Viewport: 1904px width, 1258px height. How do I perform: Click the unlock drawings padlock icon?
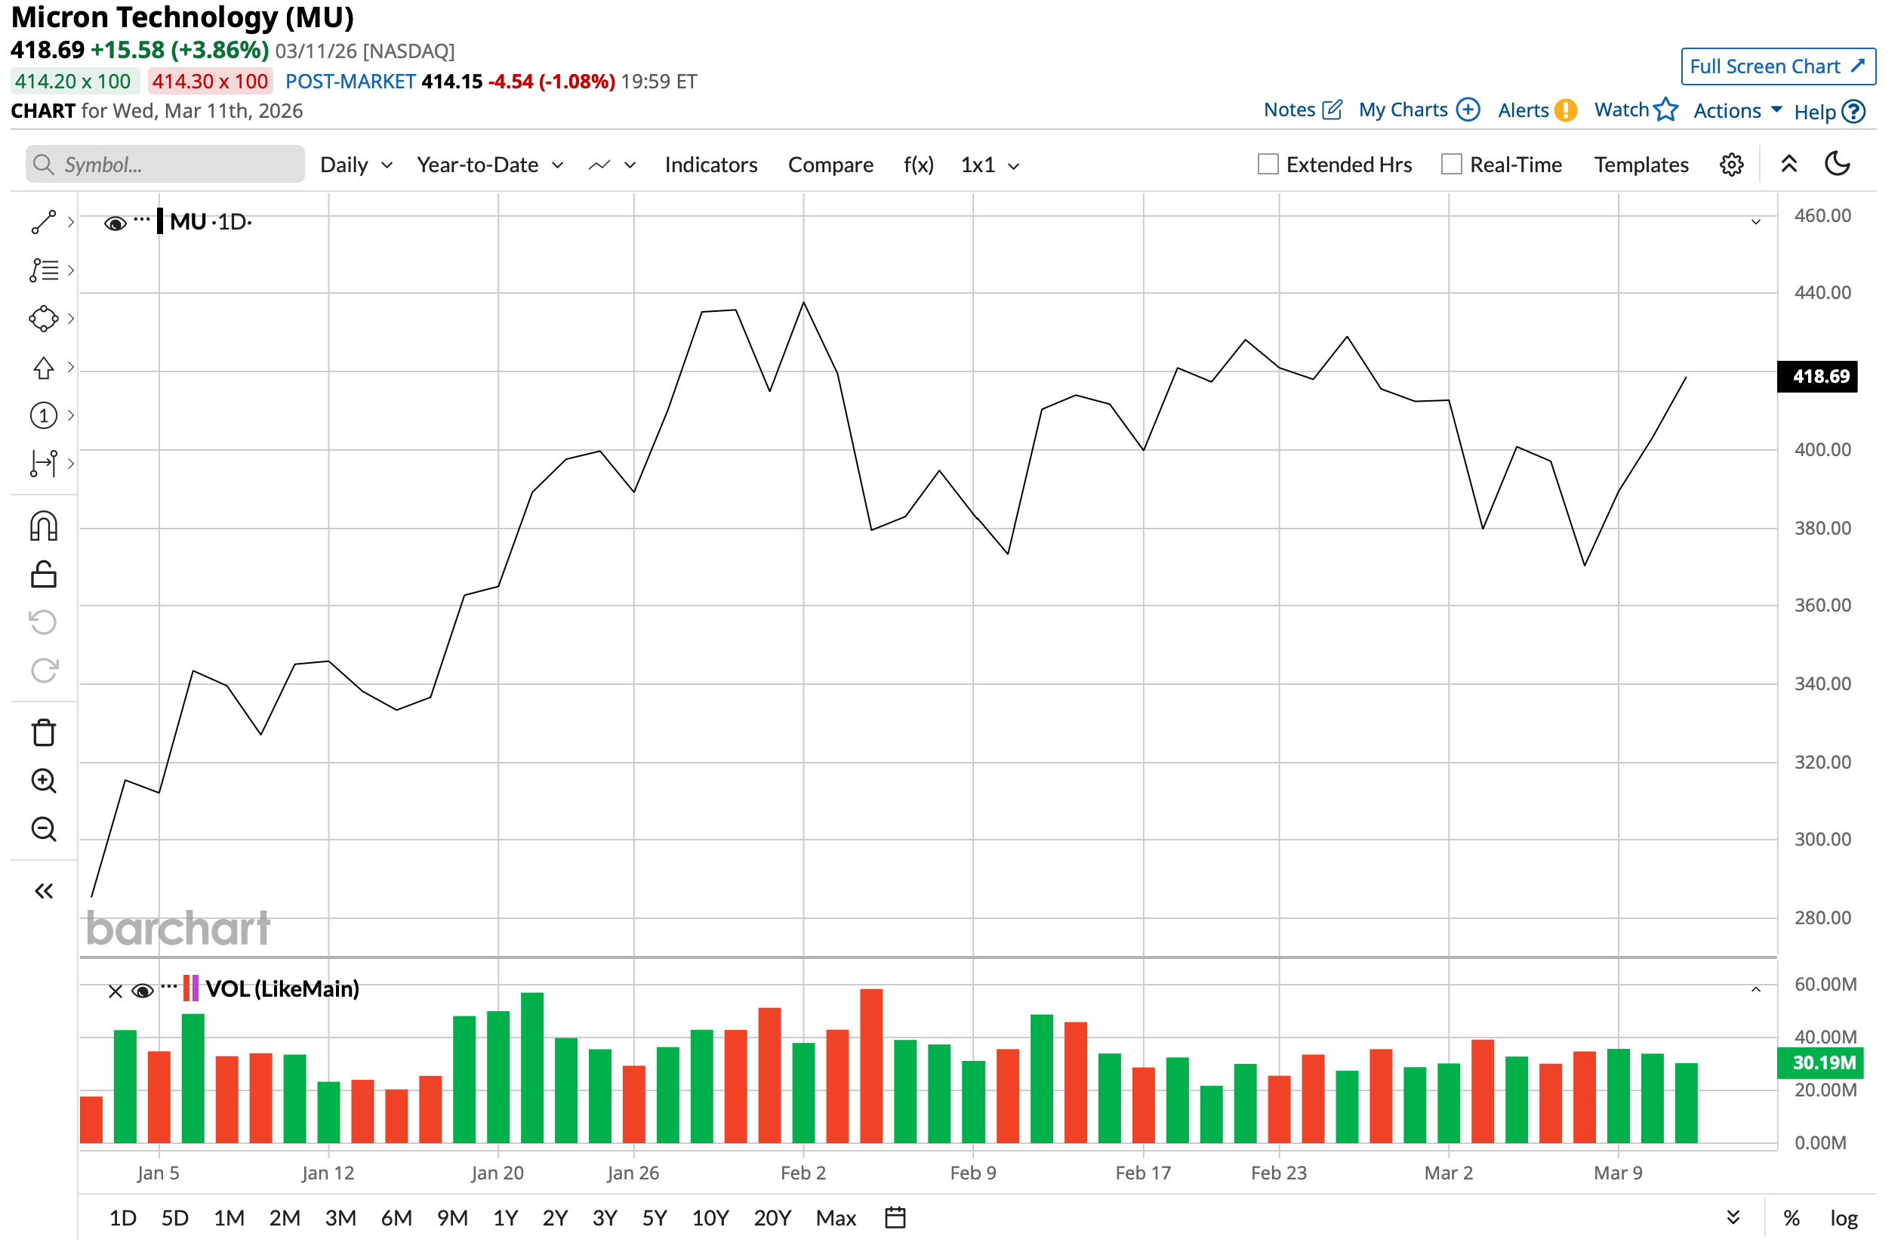pyautogui.click(x=43, y=575)
